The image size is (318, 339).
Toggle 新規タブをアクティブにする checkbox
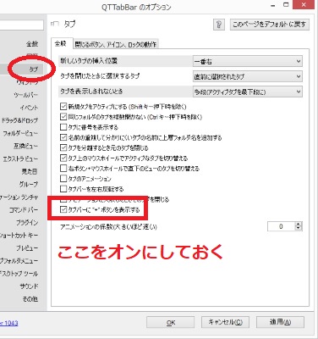point(63,107)
